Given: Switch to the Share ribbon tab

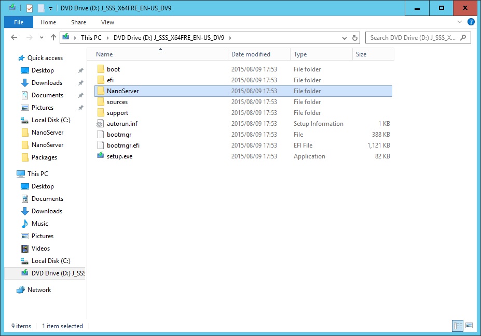Looking at the screenshot, I should point(78,22).
